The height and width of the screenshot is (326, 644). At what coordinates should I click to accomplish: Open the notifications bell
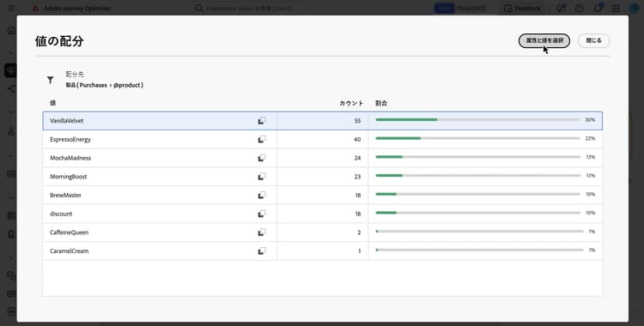[598, 9]
